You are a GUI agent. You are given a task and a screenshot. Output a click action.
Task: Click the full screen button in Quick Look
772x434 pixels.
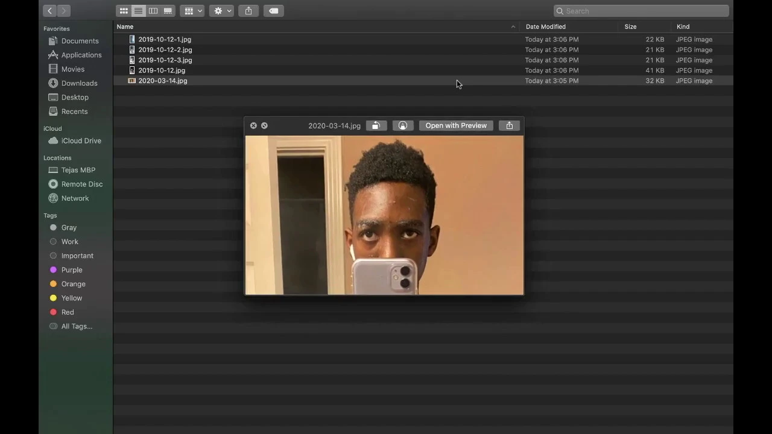pyautogui.click(x=264, y=125)
